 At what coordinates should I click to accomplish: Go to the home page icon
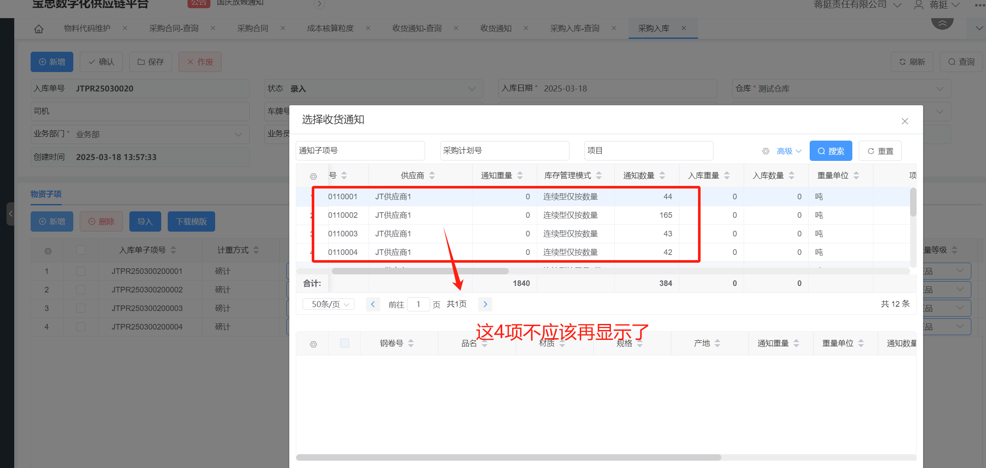click(39, 29)
